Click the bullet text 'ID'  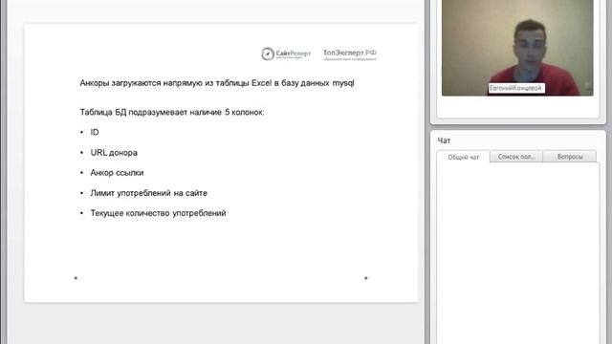point(95,132)
